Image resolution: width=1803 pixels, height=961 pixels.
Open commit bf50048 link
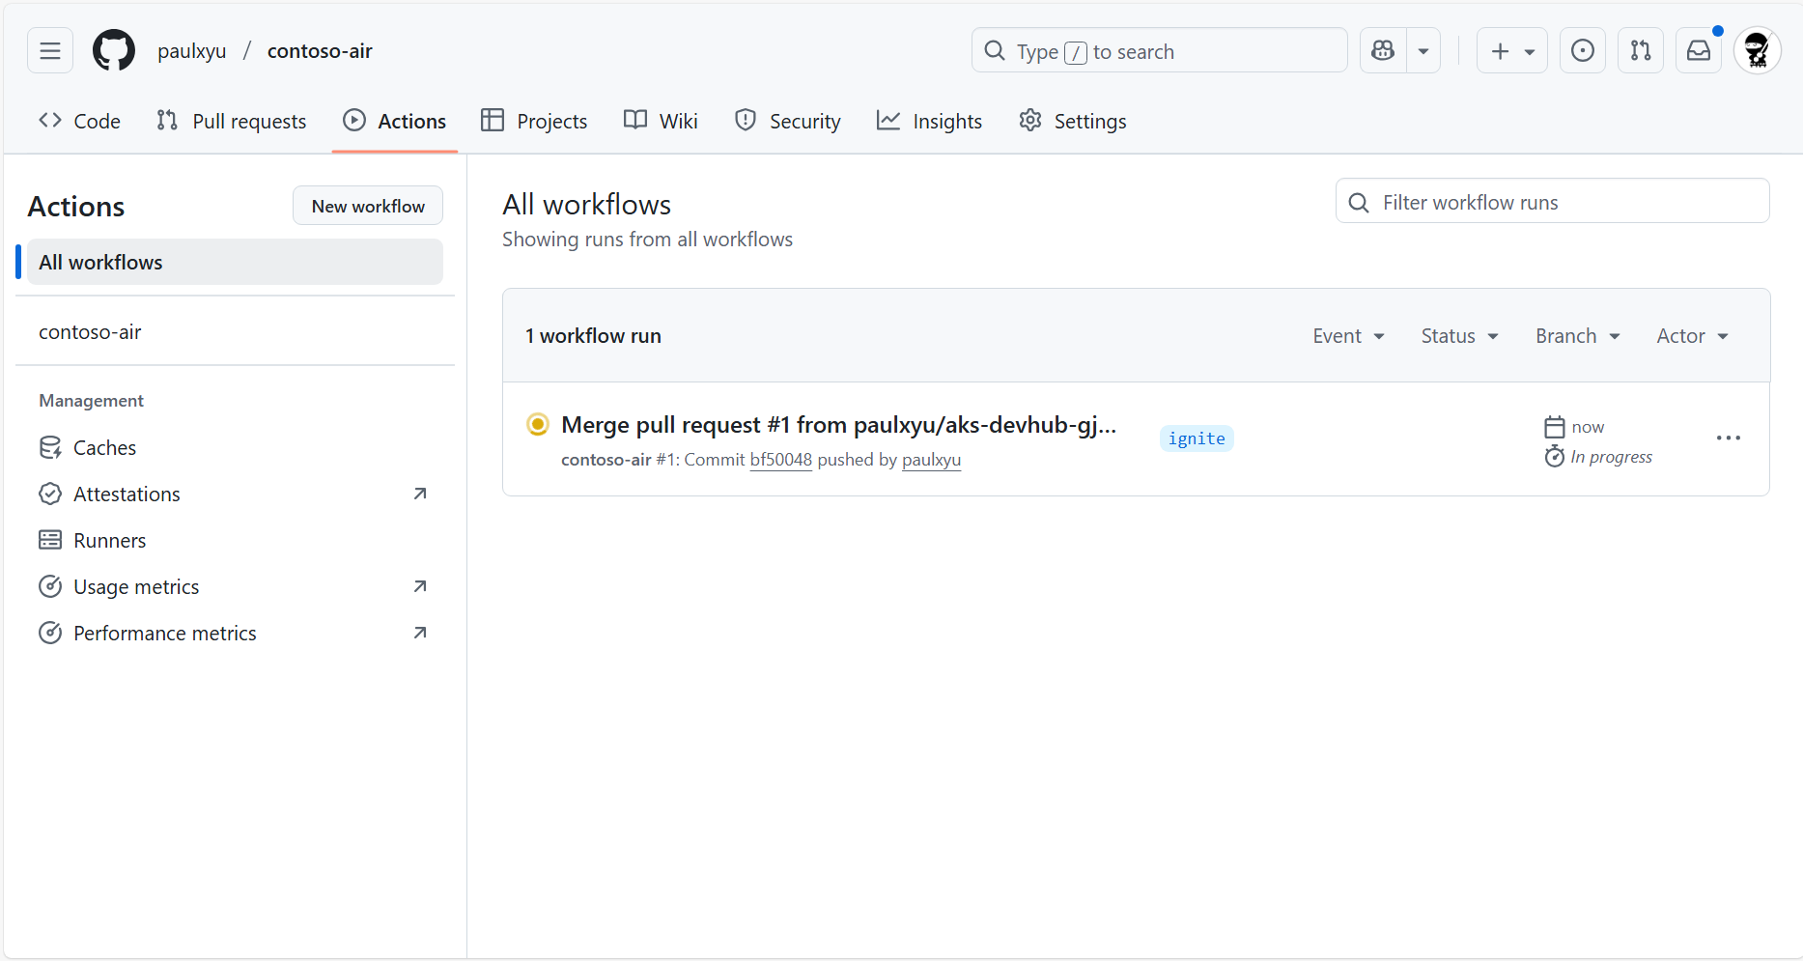point(780,460)
